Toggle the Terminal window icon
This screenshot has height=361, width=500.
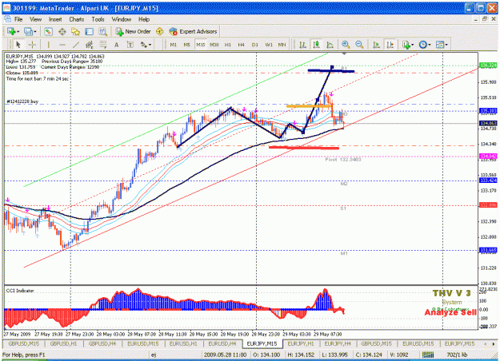[90, 31]
